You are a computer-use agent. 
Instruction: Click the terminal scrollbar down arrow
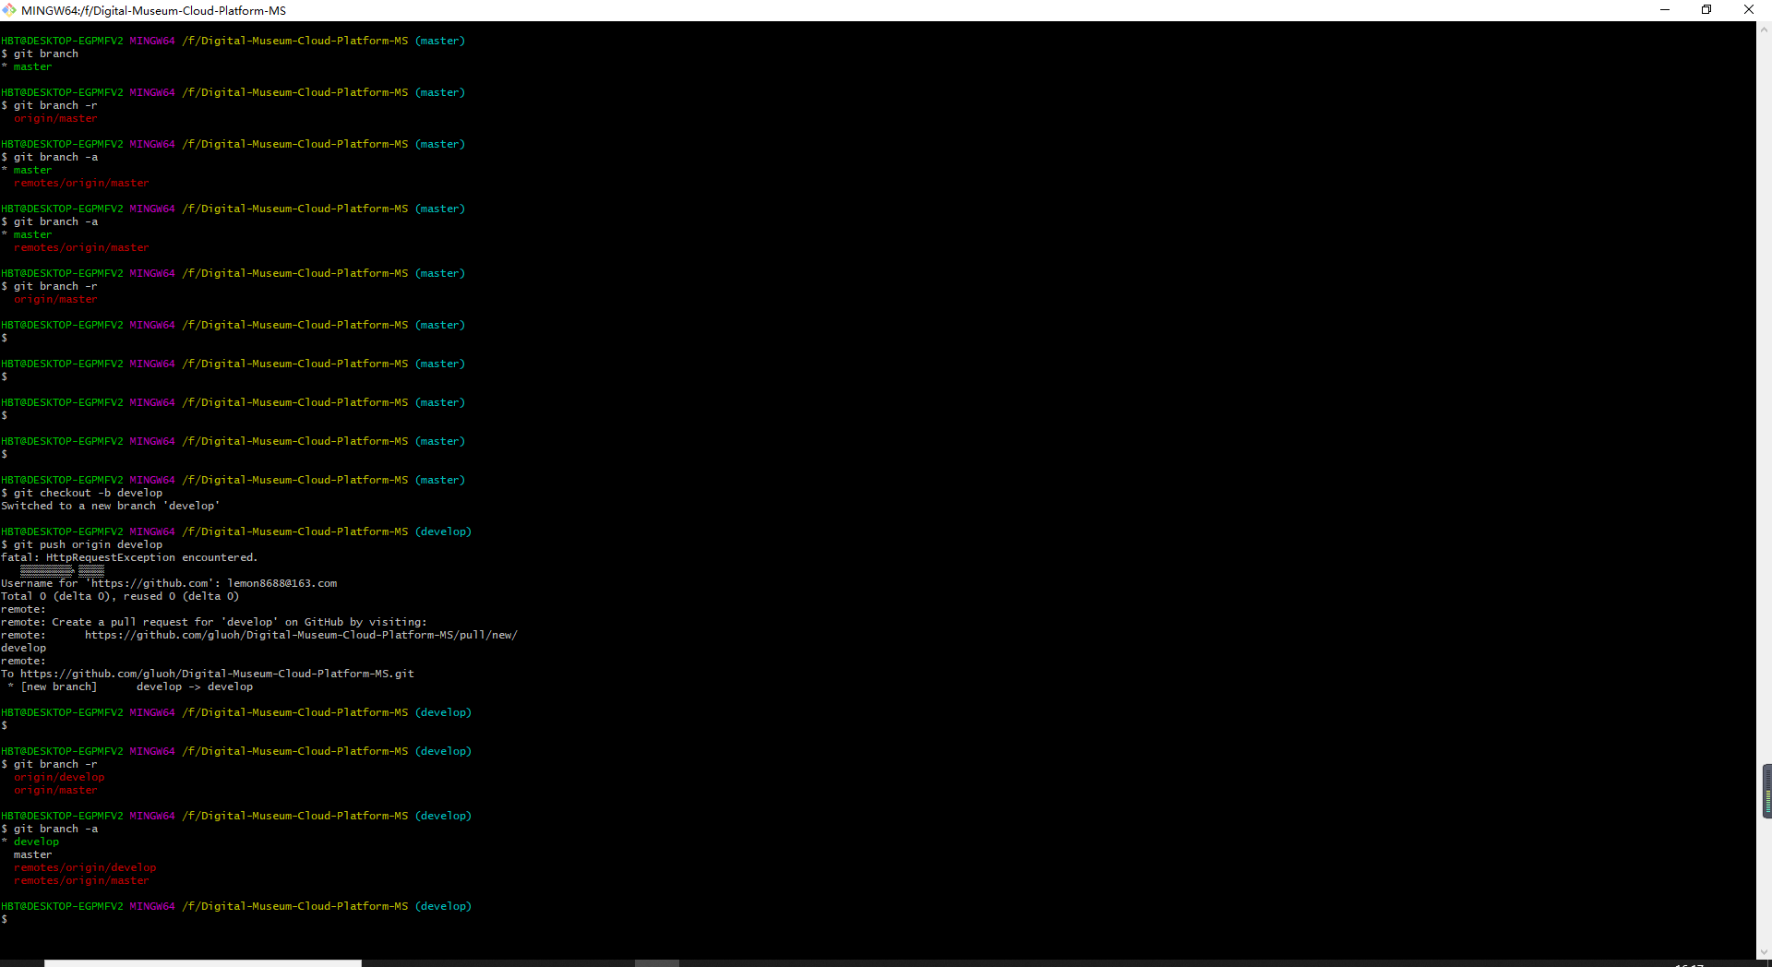click(1764, 952)
